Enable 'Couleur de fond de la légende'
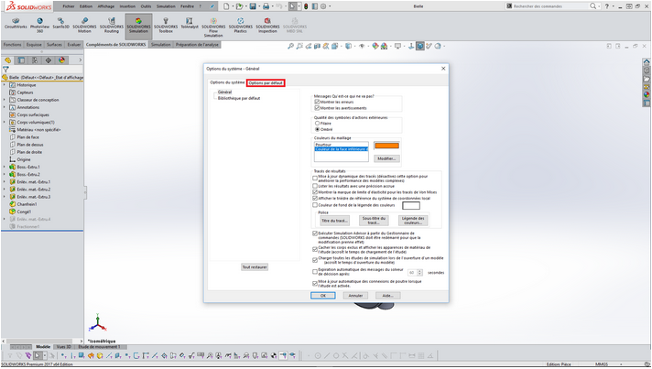 pyautogui.click(x=315, y=205)
